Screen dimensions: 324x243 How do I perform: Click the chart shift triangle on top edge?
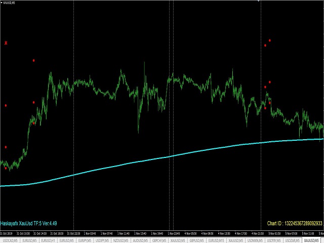258,1
